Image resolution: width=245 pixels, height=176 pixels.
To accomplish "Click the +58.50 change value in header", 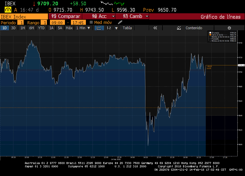I will pyautogui.click(x=78, y=4).
